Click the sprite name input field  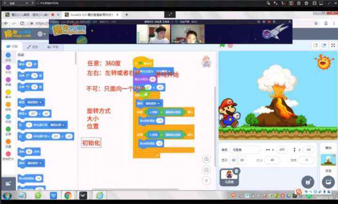pos(245,150)
